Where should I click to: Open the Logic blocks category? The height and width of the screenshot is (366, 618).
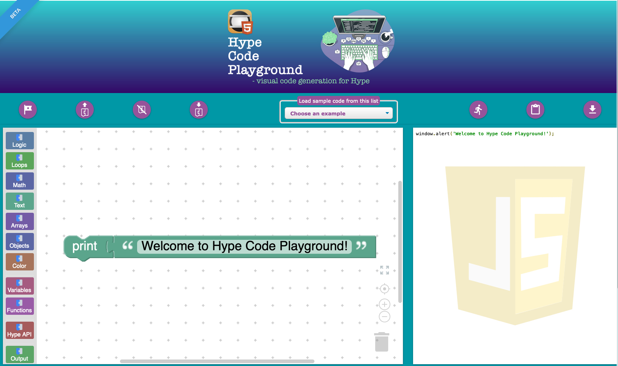click(19, 140)
